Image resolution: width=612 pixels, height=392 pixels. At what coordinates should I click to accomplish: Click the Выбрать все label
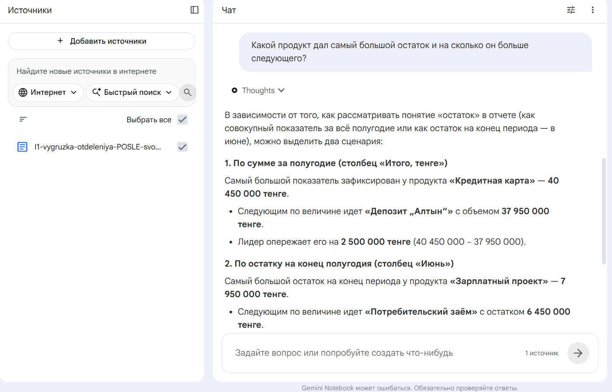coord(149,120)
